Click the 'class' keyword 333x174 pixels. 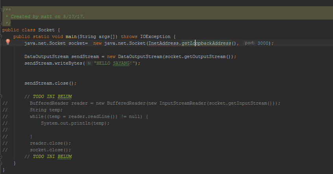(x=28, y=30)
